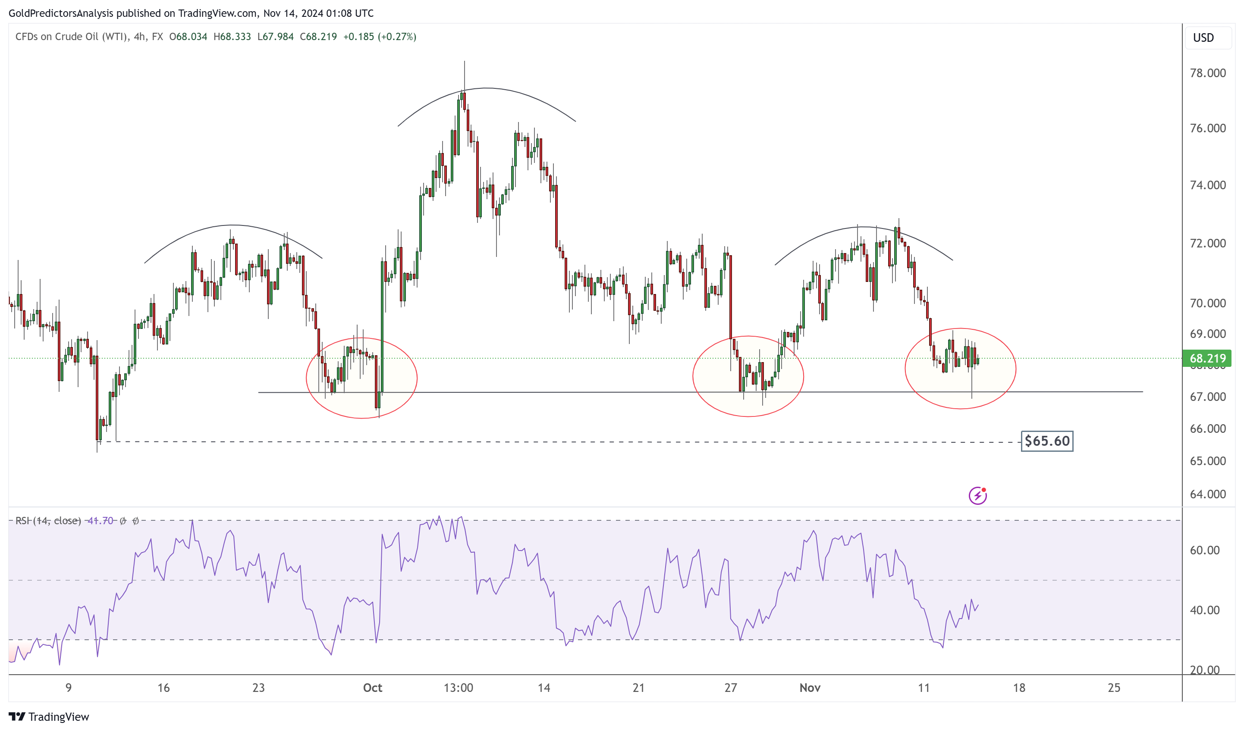Click the Nov label on the time axis

(810, 688)
